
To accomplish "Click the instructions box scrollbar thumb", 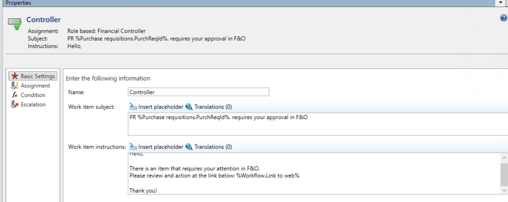I will tap(504, 174).
